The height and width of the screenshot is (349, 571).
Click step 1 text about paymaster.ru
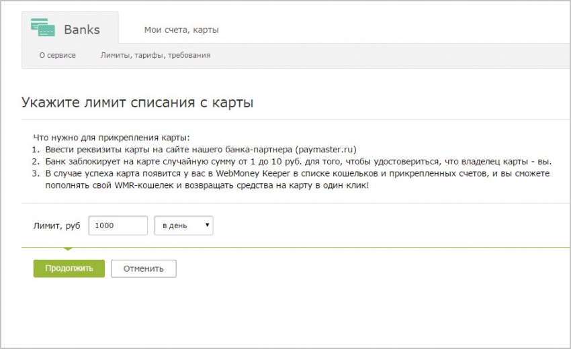click(x=201, y=150)
